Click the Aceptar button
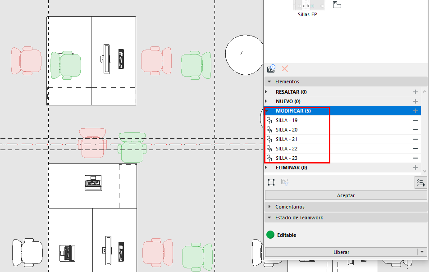The image size is (429, 272). (x=346, y=195)
